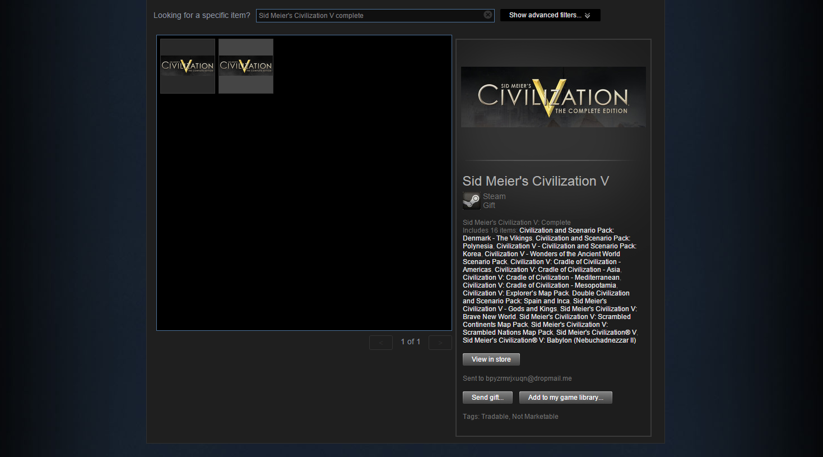
Task: Open the Babylon (Nebuchadnezzar II) link
Action: pyautogui.click(x=550, y=340)
